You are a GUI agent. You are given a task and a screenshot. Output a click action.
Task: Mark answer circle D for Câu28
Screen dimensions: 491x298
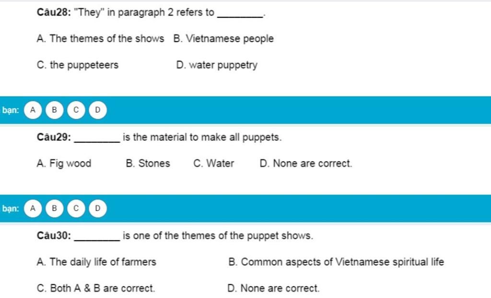tap(98, 110)
